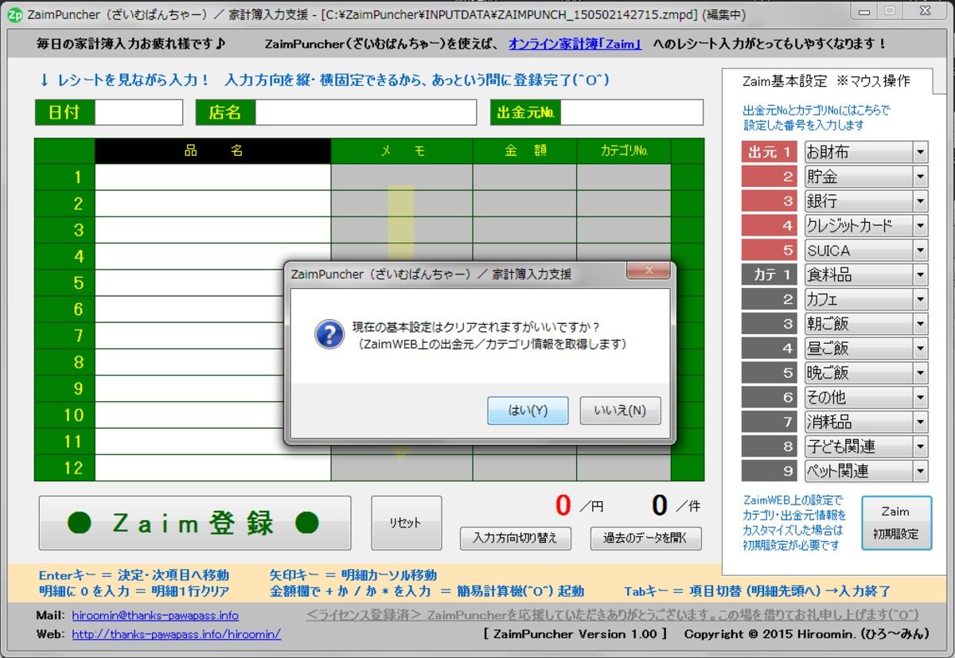Viewport: 955px width, 658px height.
Task: Expand the 朝ご飯 dropdown
Action: [920, 324]
